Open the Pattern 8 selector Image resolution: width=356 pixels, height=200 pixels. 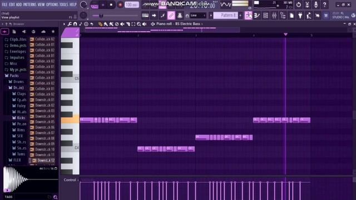coord(226,16)
